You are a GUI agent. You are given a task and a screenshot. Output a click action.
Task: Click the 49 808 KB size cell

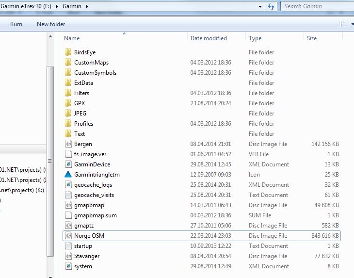[327, 205]
